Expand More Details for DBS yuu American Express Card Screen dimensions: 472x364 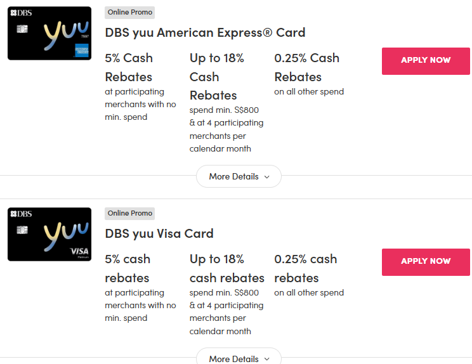pyautogui.click(x=239, y=176)
